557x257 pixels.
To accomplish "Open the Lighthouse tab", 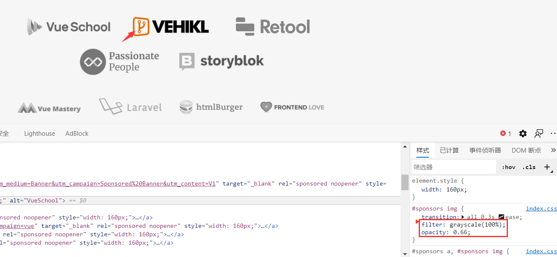I will click(x=39, y=134).
